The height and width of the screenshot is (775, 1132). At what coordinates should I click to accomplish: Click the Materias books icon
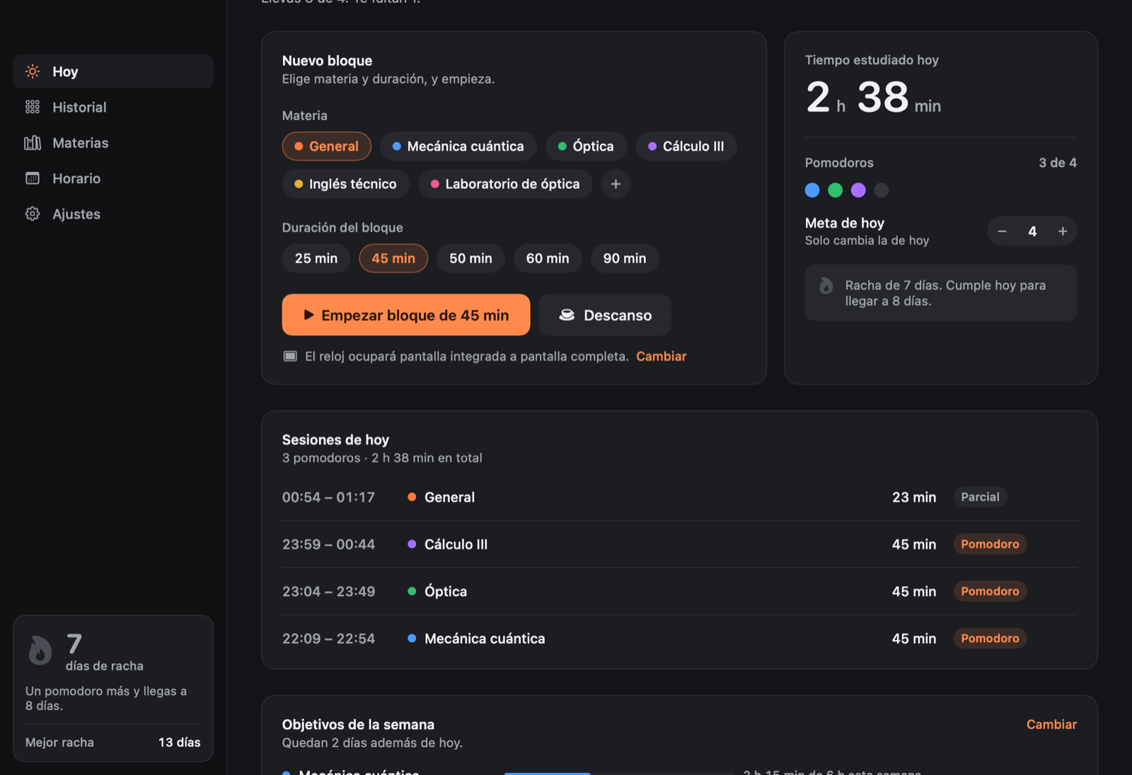coord(33,143)
